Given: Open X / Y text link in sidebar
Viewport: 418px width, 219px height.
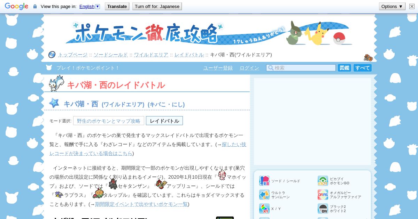Looking at the screenshot, I should click(276, 209).
